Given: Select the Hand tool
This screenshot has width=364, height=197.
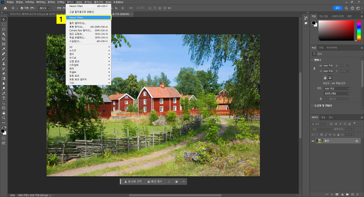Looking at the screenshot, I should tap(3, 113).
